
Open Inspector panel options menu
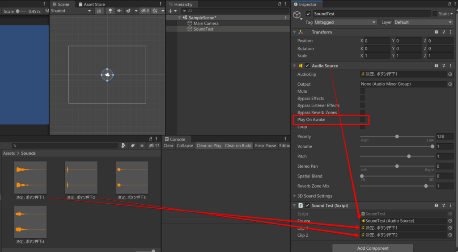pyautogui.click(x=455, y=4)
